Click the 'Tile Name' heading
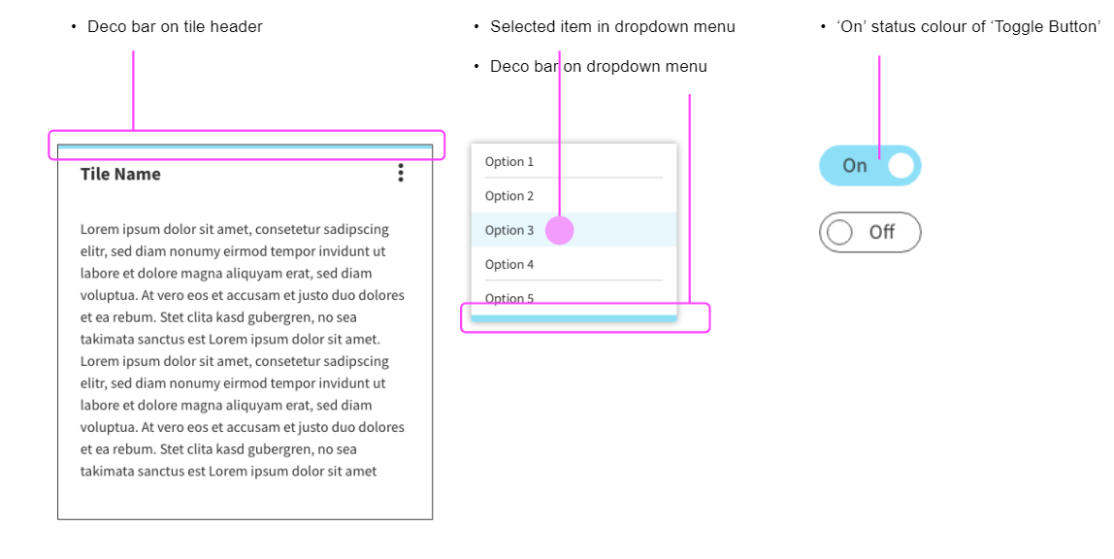The image size is (1114, 559). coord(120,175)
